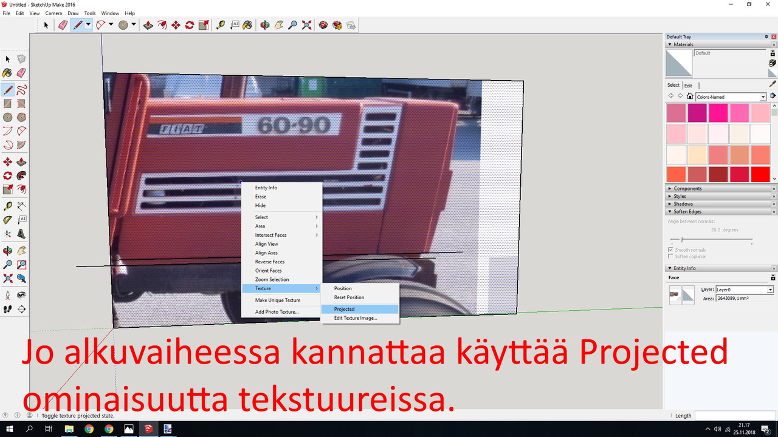This screenshot has width=778, height=437.
Task: Toggle auto-hide pin on Default Tray
Action: [766, 37]
